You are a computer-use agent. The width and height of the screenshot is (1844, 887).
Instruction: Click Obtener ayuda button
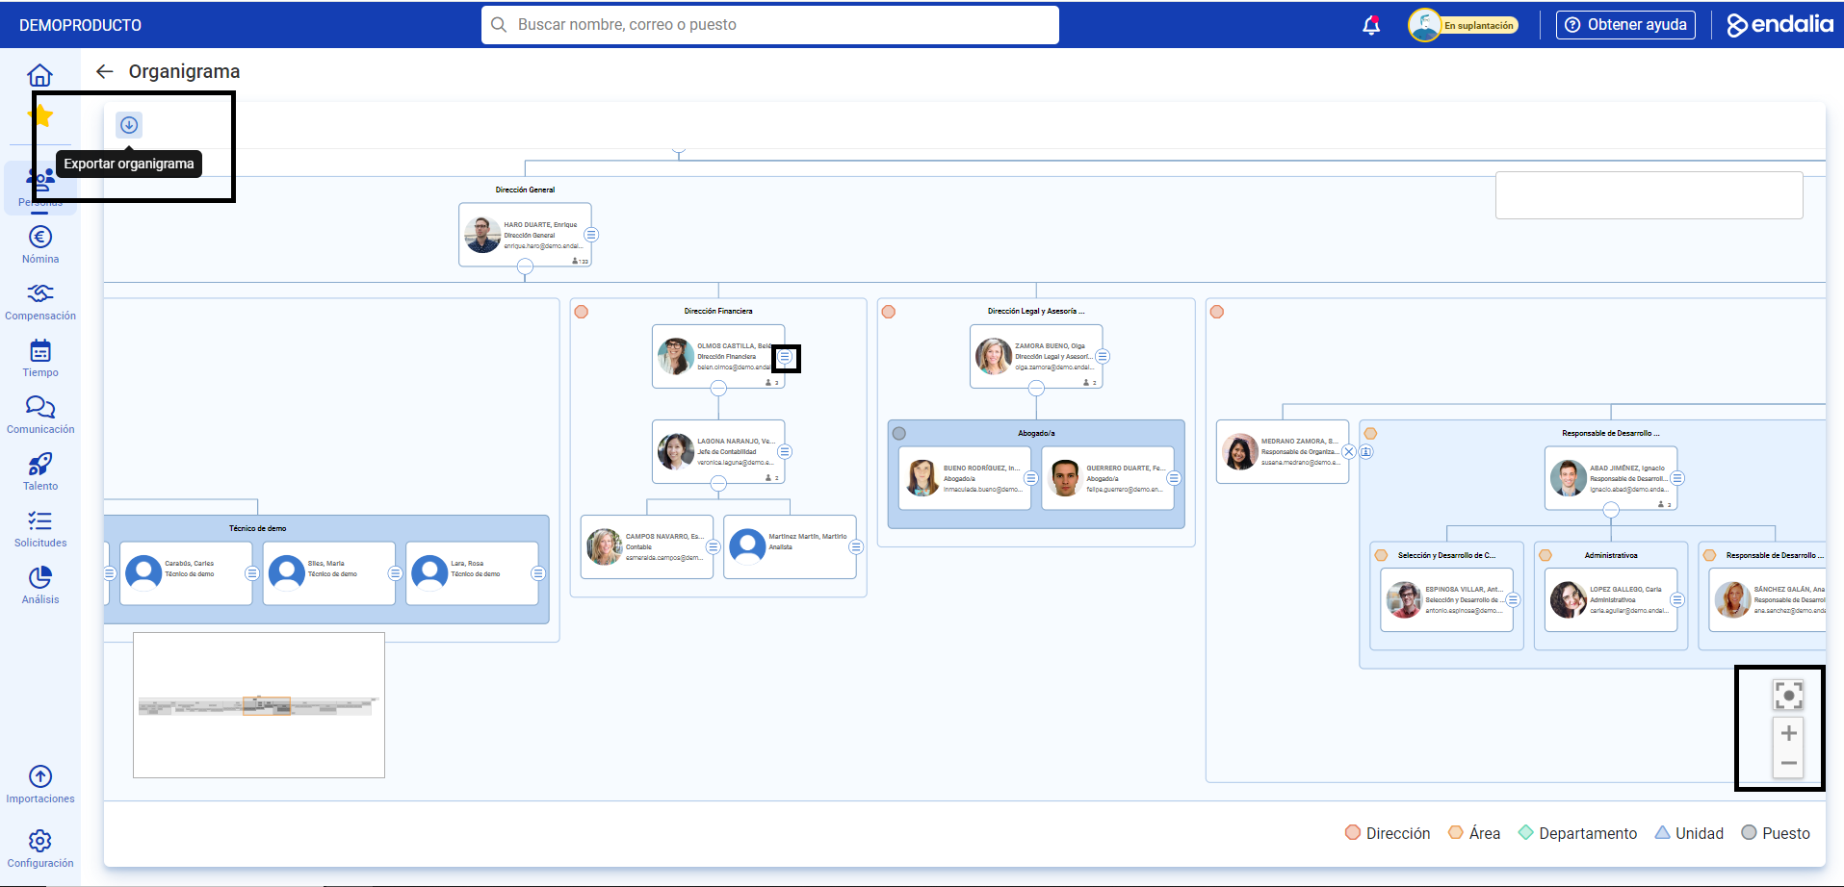[1625, 25]
